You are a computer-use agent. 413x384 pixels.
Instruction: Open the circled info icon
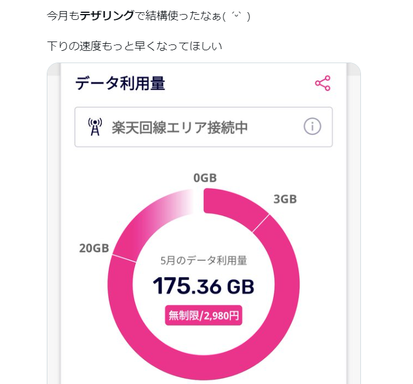(x=312, y=126)
